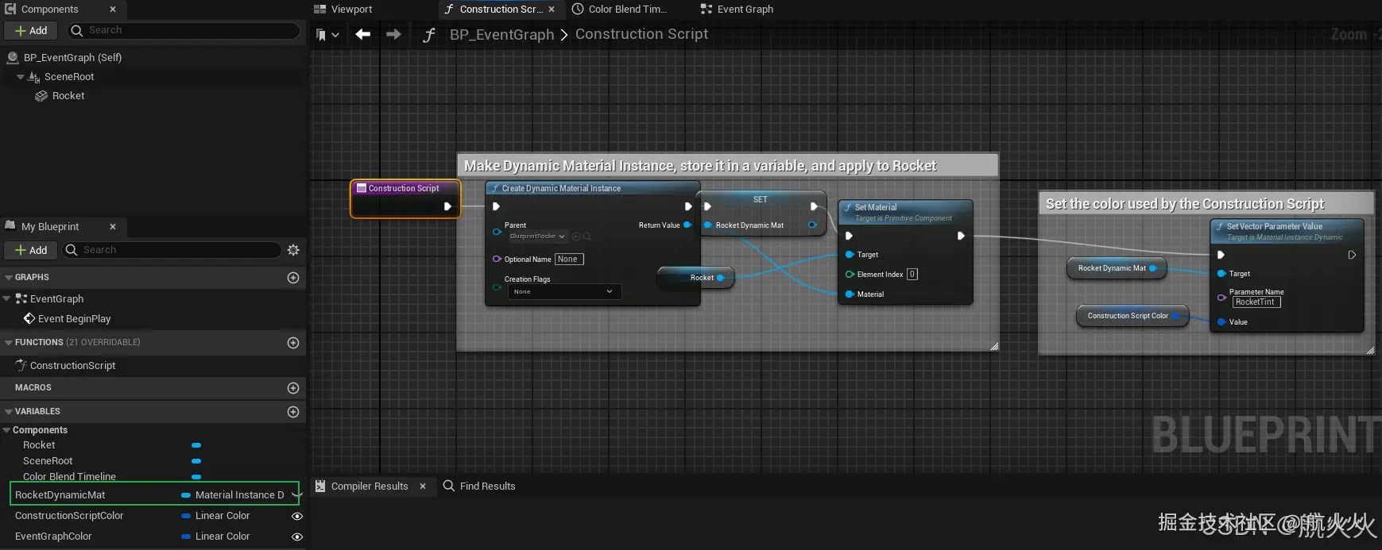Collapse the FUNCTIONS section
The height and width of the screenshot is (550, 1382).
pyautogui.click(x=8, y=343)
